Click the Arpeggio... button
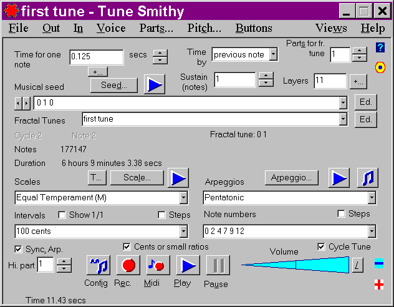 [x=292, y=178]
